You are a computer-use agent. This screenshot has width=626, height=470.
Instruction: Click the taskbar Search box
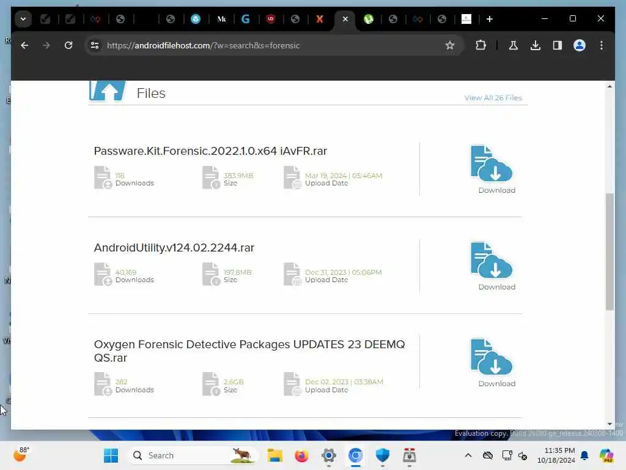pyautogui.click(x=193, y=455)
